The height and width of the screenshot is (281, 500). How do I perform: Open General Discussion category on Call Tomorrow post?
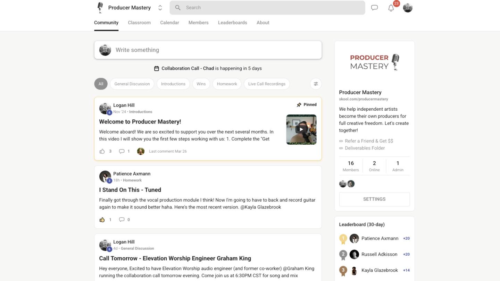(137, 249)
